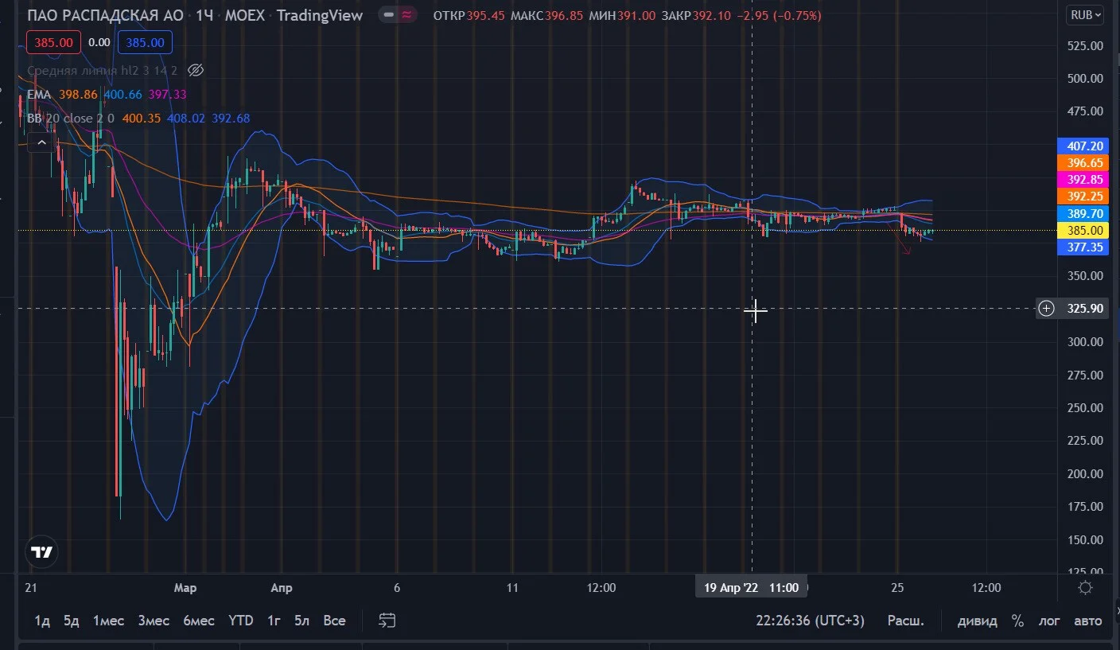This screenshot has width=1120, height=650.
Task: Select the Все time range
Action: point(335,621)
